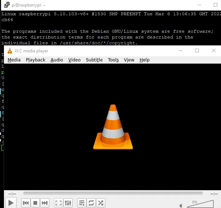Skip to previous media in VLC
221x208 pixels.
[26, 203]
